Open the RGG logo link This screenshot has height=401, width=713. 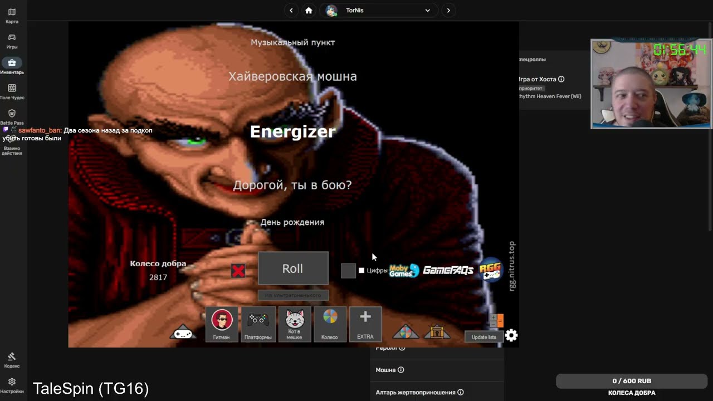(x=491, y=270)
